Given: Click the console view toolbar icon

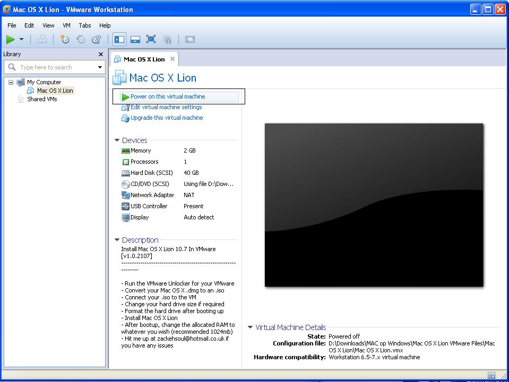Looking at the screenshot, I should coord(190,40).
